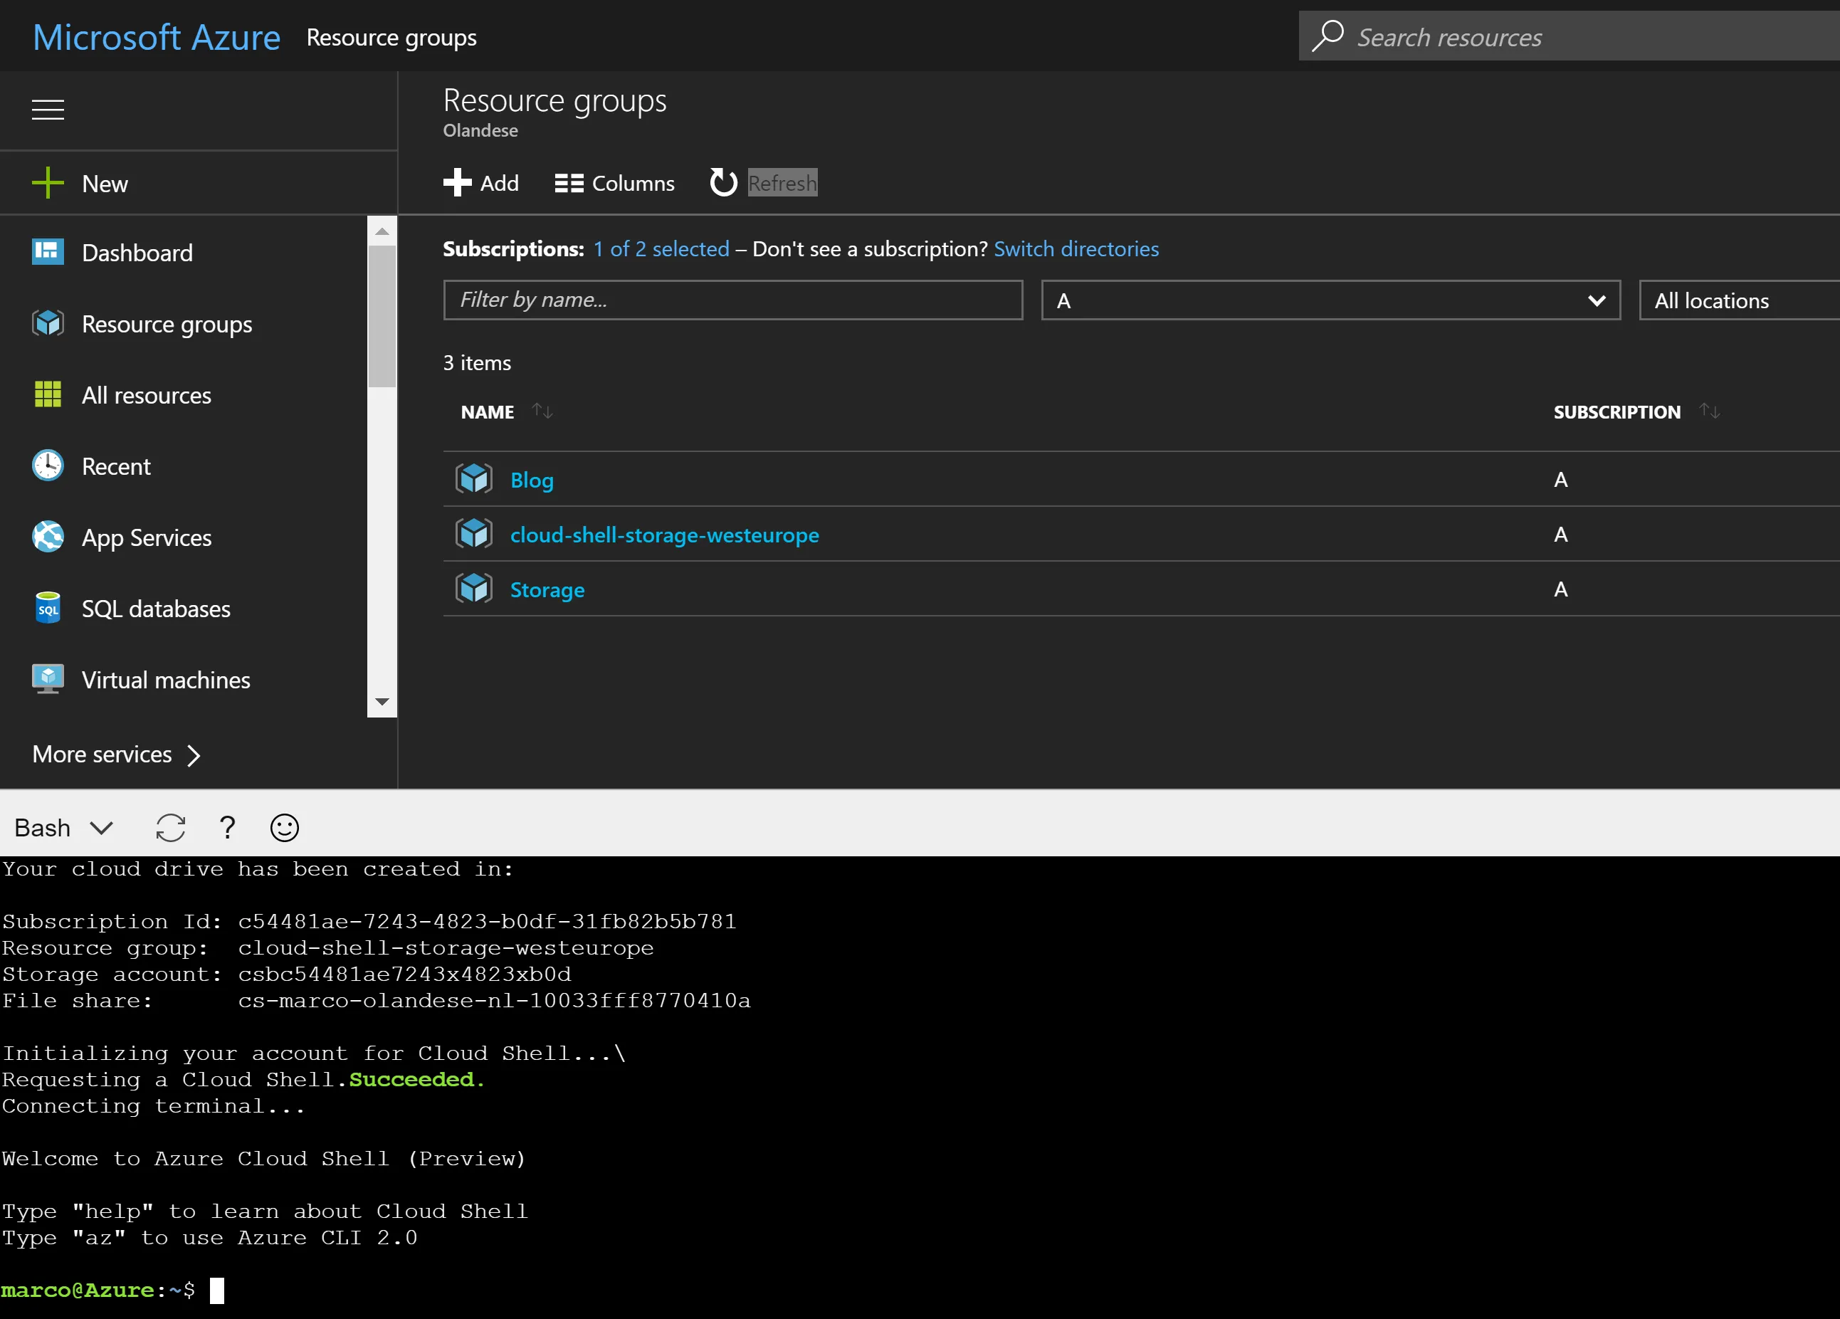The height and width of the screenshot is (1319, 1840).
Task: Click Switch directories link
Action: (x=1076, y=249)
